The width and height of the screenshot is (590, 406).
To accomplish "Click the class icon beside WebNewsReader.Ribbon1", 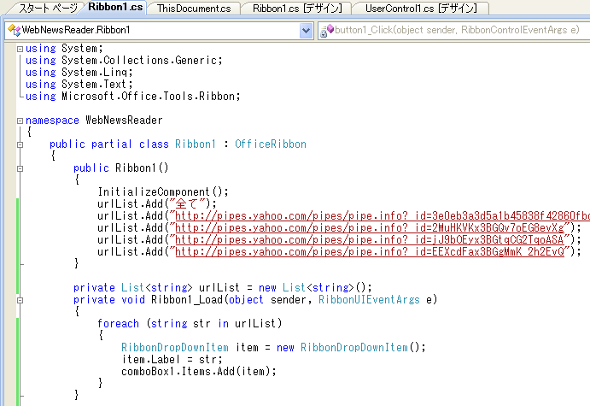I will click(x=14, y=30).
